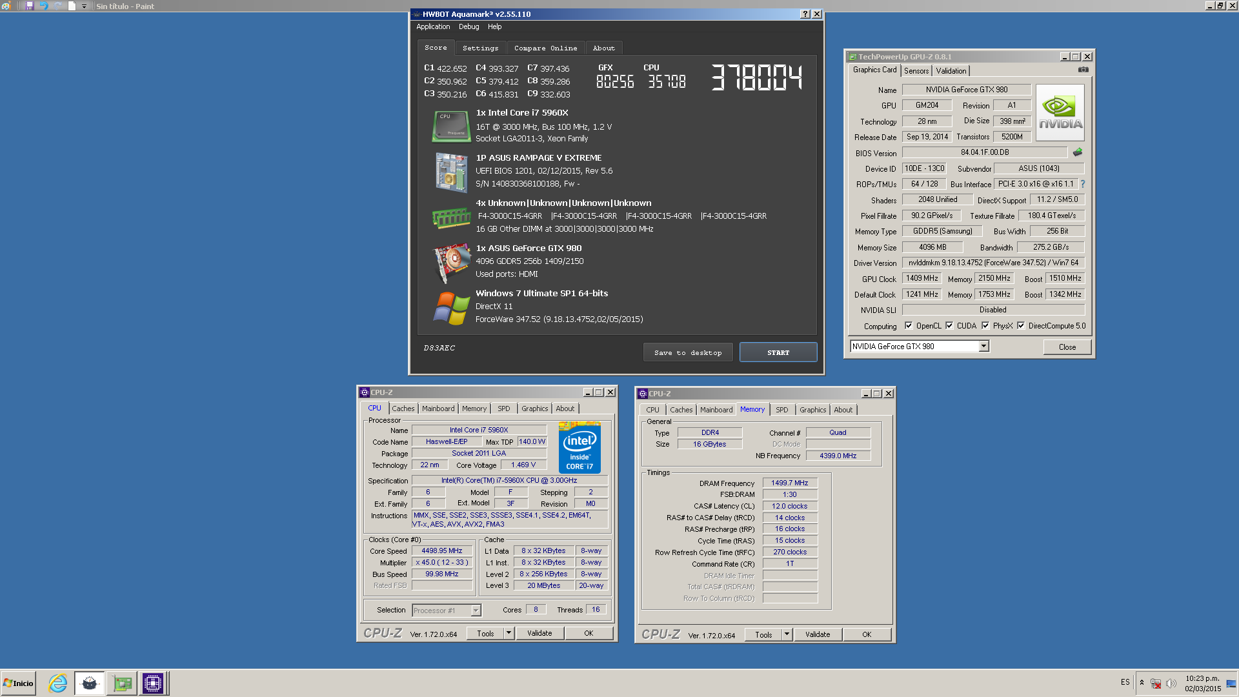
Task: Open the Inicio start menu
Action: click(x=18, y=683)
